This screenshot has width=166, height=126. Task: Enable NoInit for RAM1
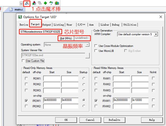(153, 78)
